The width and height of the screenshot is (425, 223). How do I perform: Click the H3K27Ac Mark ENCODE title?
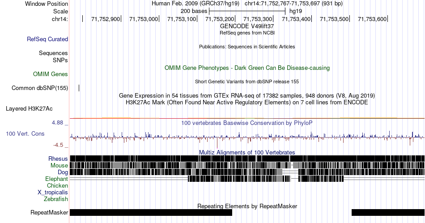pyautogui.click(x=247, y=102)
